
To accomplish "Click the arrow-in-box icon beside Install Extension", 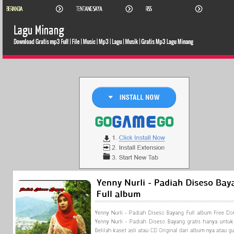I will click(x=107, y=147).
